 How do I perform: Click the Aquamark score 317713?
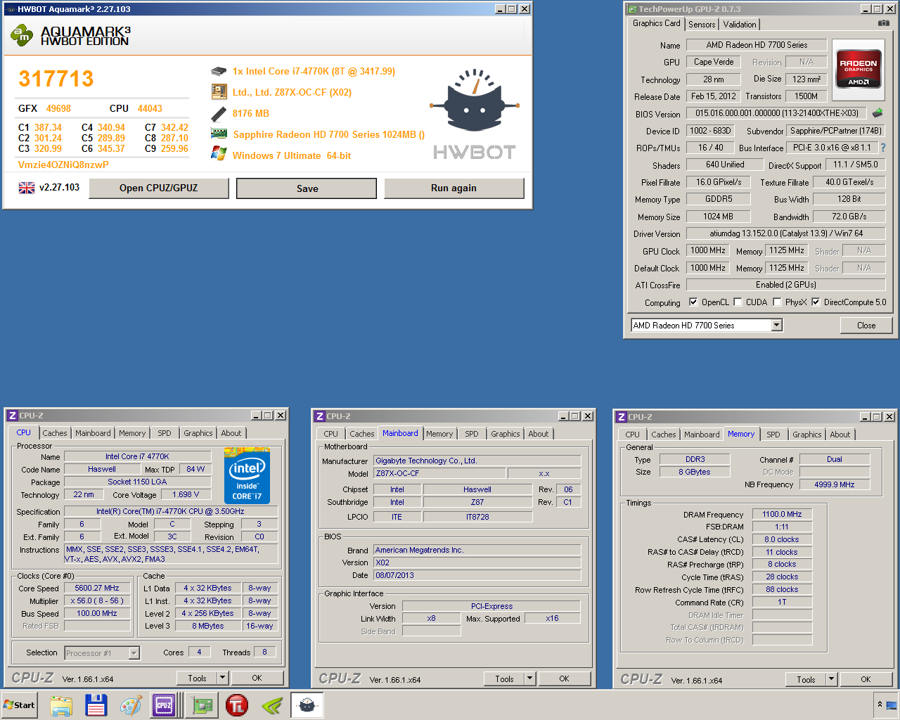point(56,79)
